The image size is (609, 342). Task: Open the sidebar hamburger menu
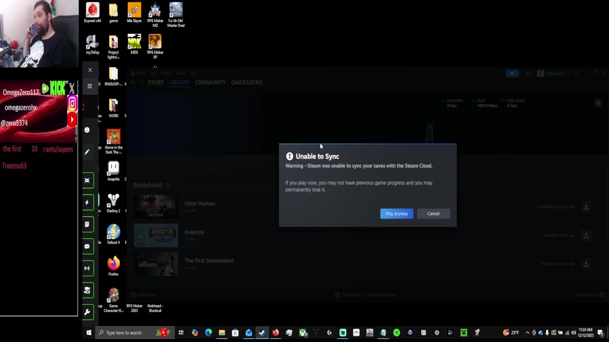89,86
